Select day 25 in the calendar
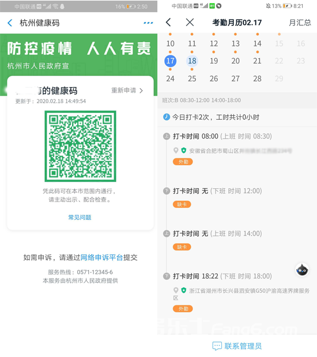Screen dimensions: 317x357 tap(192, 78)
